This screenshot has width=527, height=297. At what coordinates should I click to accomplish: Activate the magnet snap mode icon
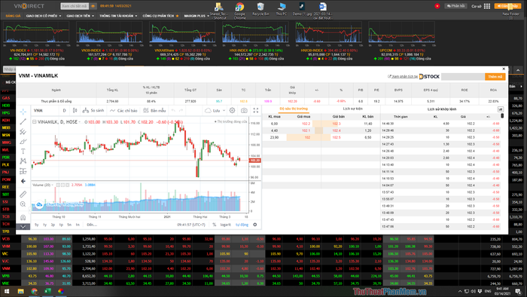(x=23, y=217)
